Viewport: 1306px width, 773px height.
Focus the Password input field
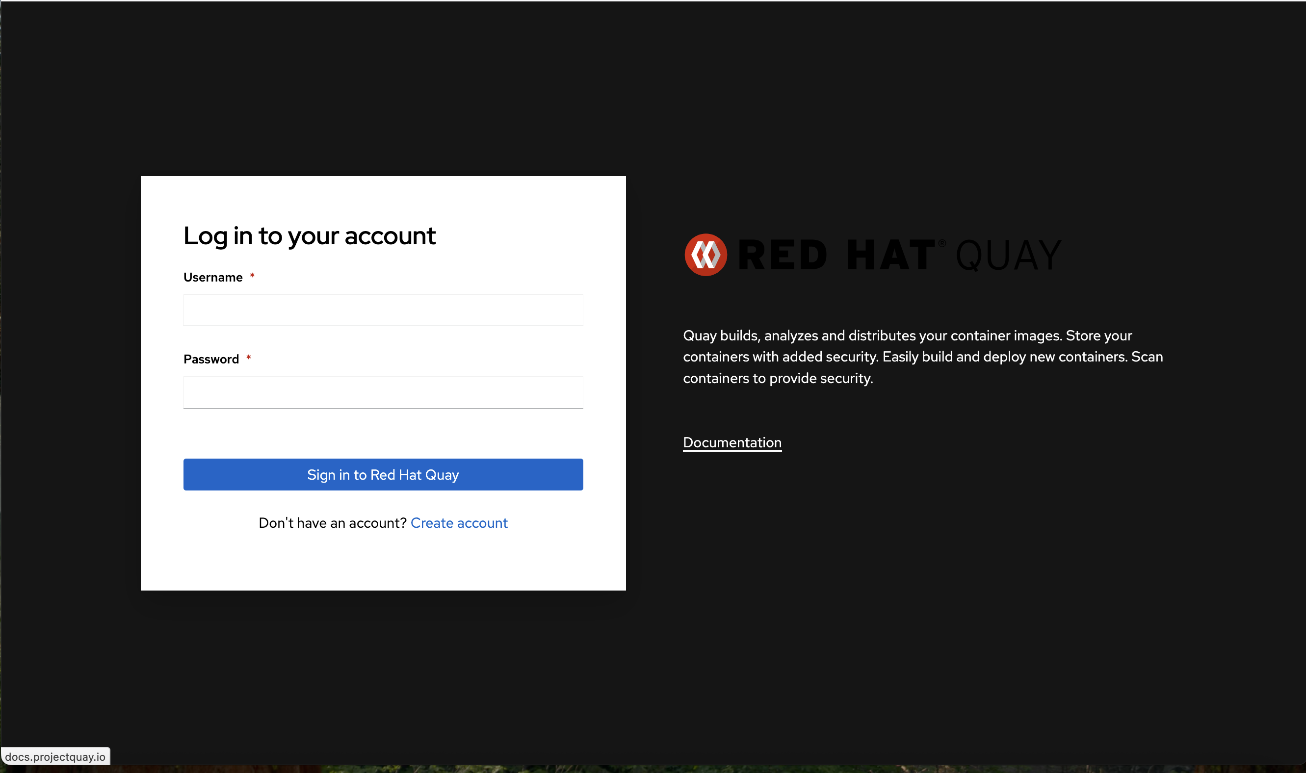pos(383,392)
